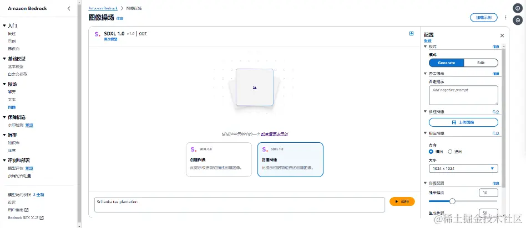Click the 更改模型 link under SDXL 1.0
Image resolution: width=526 pixels, height=228 pixels.
click(x=111, y=39)
